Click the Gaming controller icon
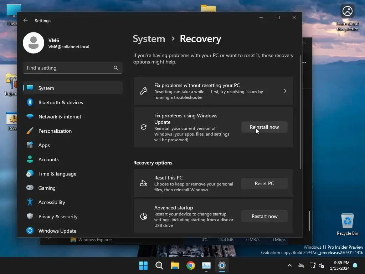The width and height of the screenshot is (365, 274). tap(30, 188)
